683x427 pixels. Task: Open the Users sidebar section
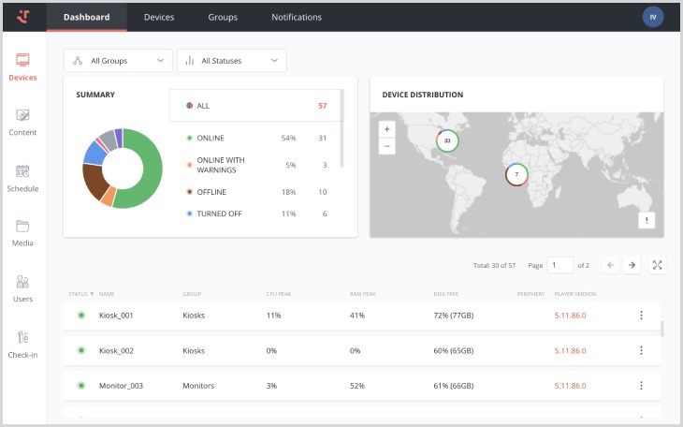pos(22,287)
